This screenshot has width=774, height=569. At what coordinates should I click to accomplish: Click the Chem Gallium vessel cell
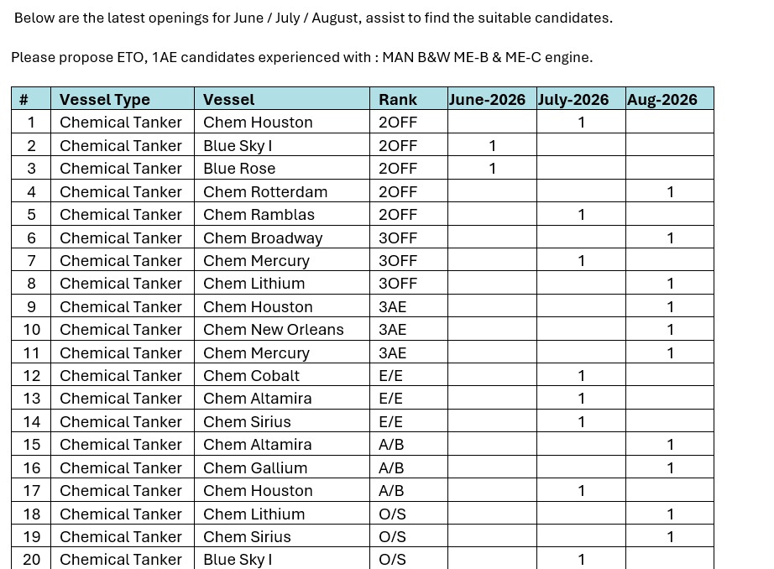282,467
